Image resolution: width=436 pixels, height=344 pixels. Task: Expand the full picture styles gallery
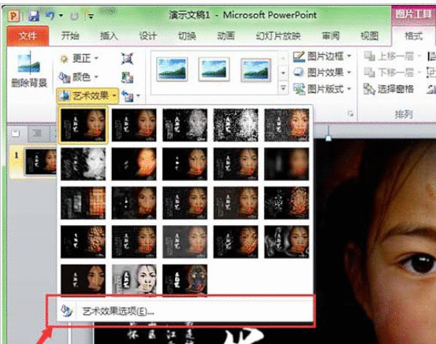click(283, 88)
